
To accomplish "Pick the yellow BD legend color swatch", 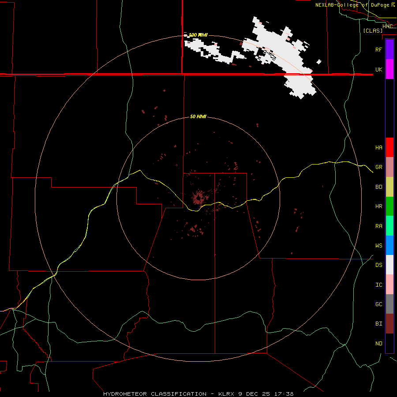I will [x=390, y=187].
